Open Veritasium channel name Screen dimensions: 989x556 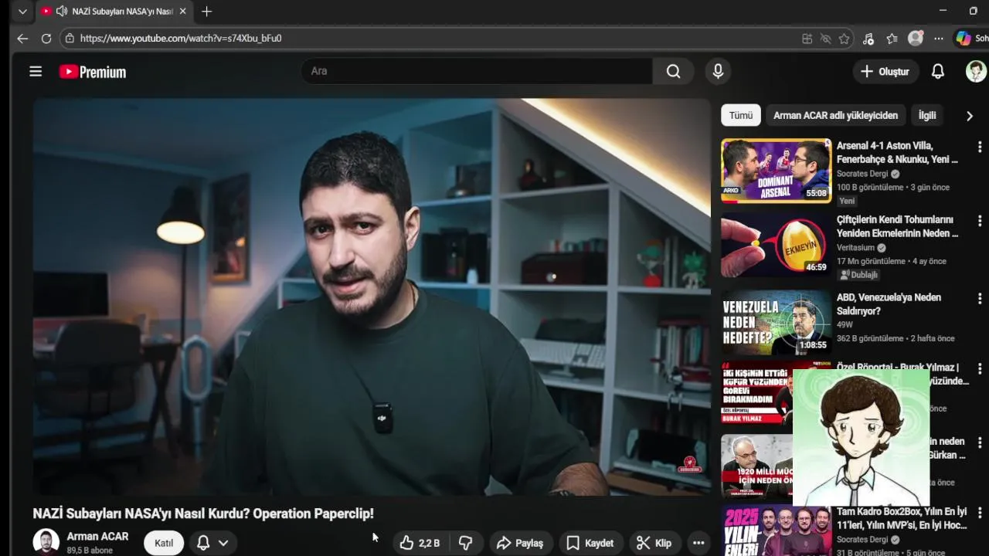(x=855, y=248)
